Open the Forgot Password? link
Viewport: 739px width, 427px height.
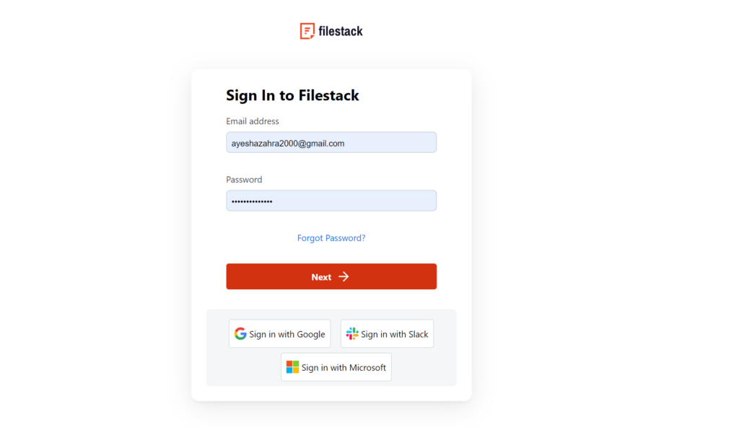331,238
